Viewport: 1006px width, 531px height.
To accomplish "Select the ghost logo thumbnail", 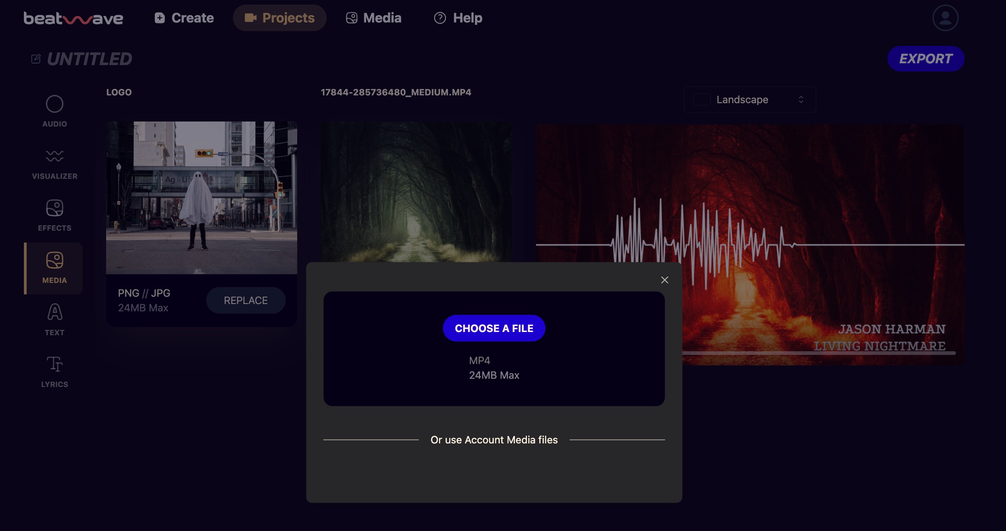I will 202,198.
